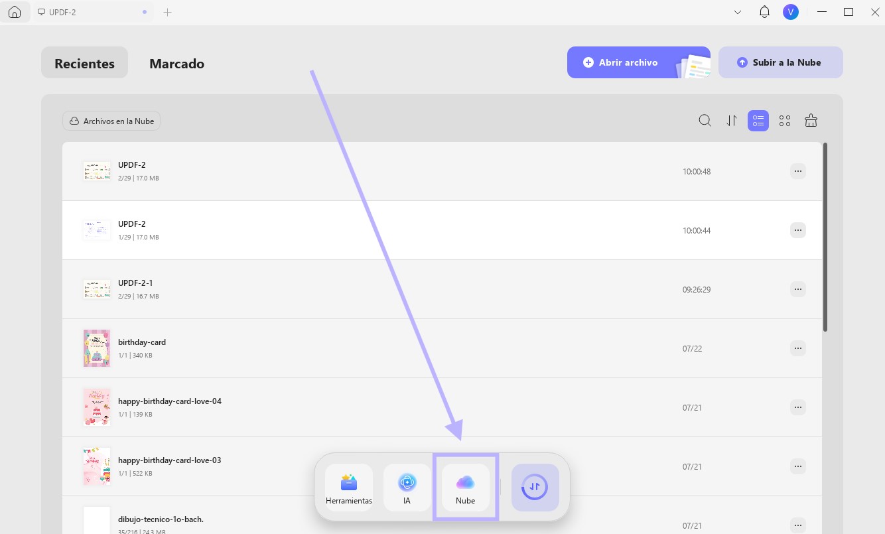Open Herramientas in the bottom dock
The height and width of the screenshot is (534, 885).
pyautogui.click(x=349, y=488)
